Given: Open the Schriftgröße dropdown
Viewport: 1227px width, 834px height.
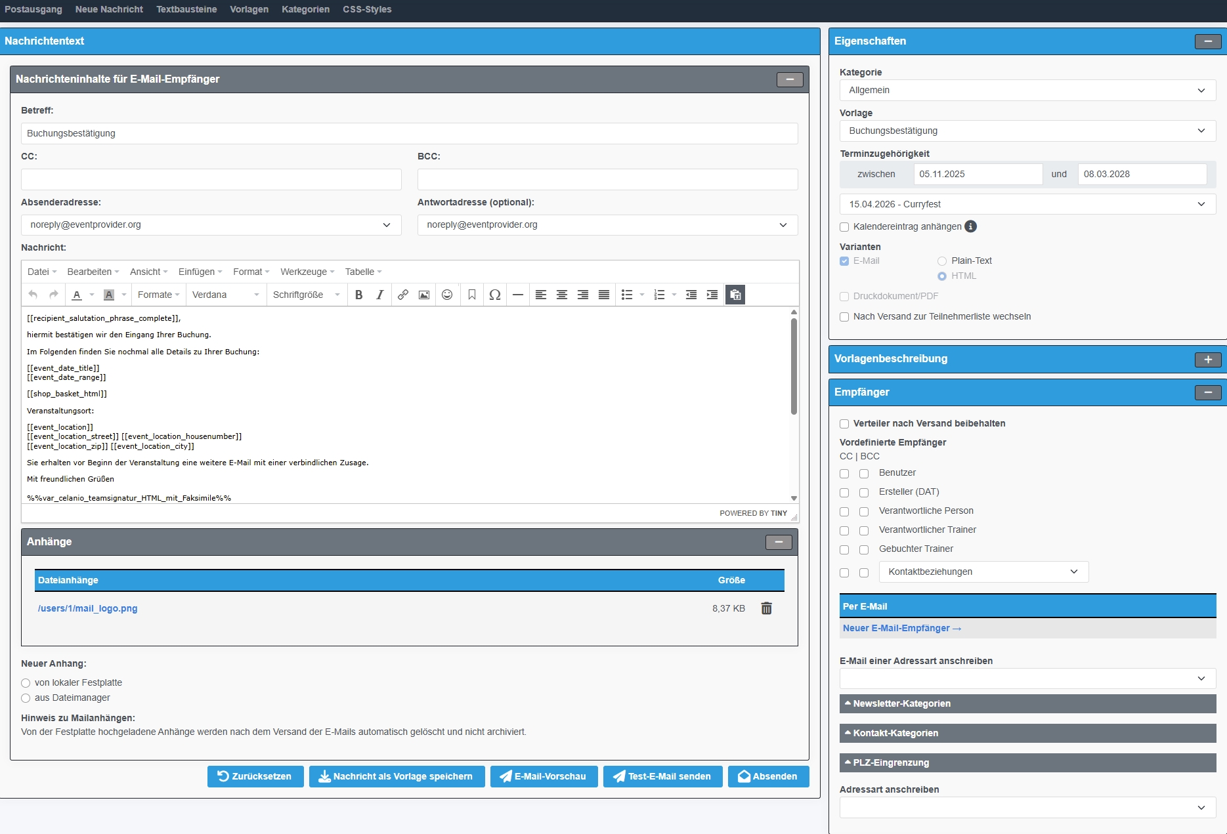Looking at the screenshot, I should pos(306,295).
